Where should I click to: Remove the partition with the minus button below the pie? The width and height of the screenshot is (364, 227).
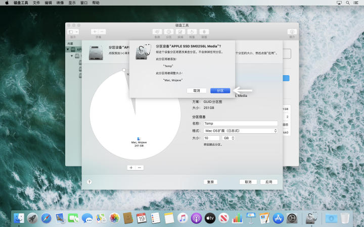[x=140, y=167]
